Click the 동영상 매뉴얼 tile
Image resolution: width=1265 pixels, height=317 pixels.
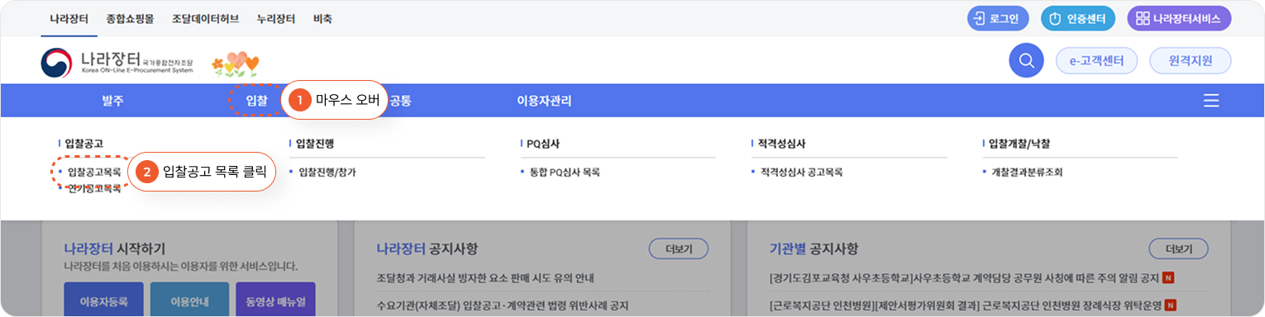point(275,300)
